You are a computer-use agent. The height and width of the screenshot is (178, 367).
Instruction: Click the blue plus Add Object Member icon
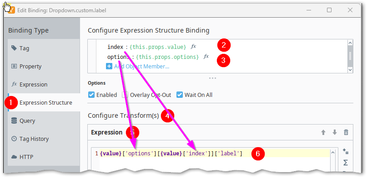(109, 67)
